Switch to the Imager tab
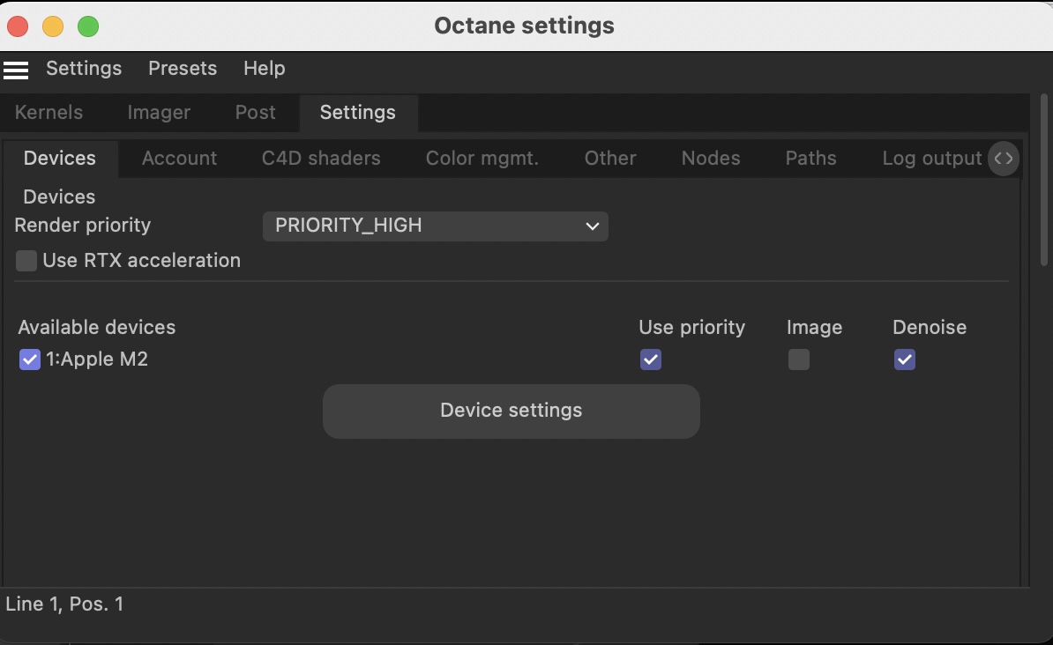The height and width of the screenshot is (645, 1053). tap(159, 113)
